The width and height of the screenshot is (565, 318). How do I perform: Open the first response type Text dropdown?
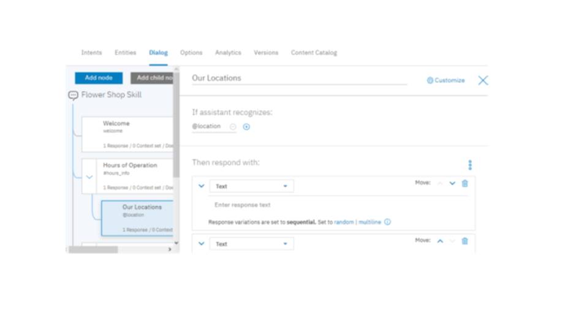click(x=251, y=186)
